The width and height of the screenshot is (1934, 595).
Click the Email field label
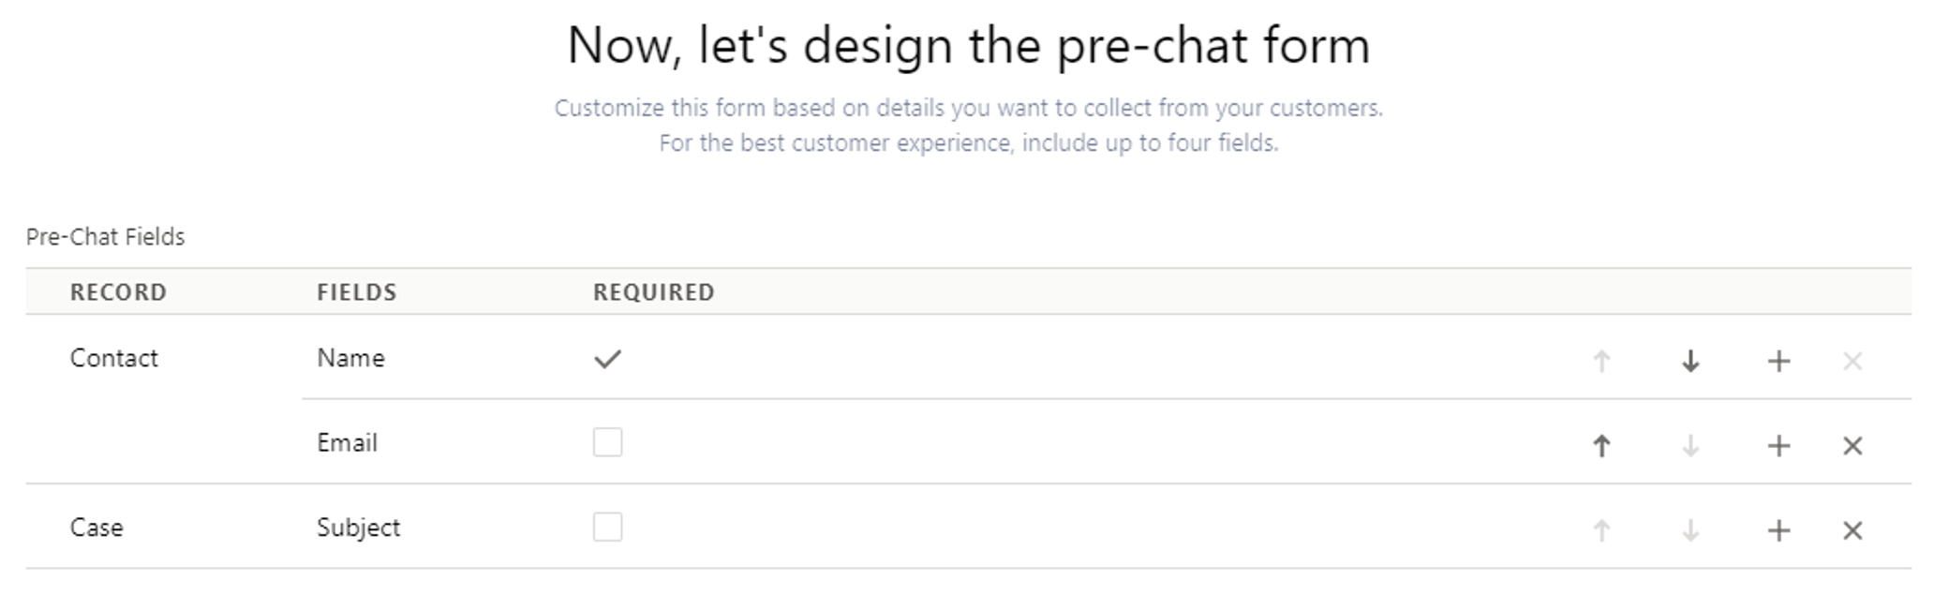coord(347,442)
